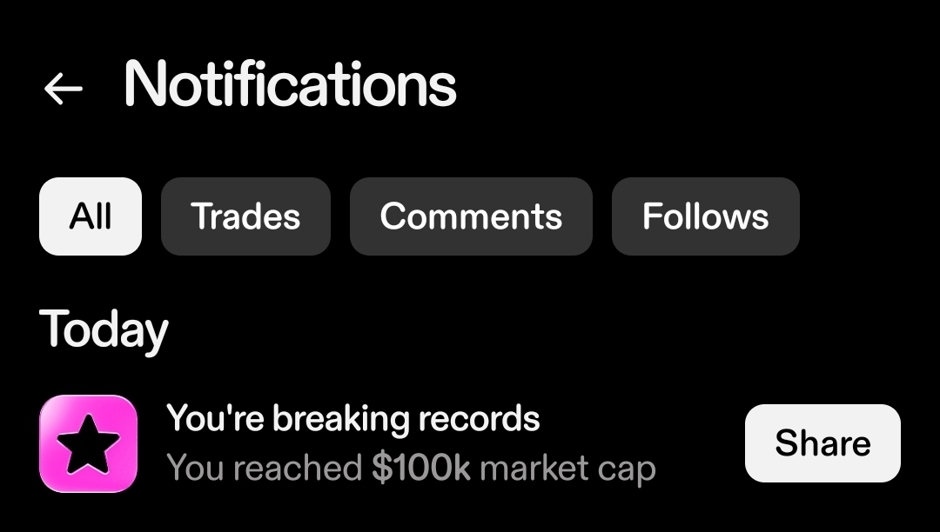The image size is (940, 532).
Task: Switch to the Trades tab
Action: click(x=245, y=216)
